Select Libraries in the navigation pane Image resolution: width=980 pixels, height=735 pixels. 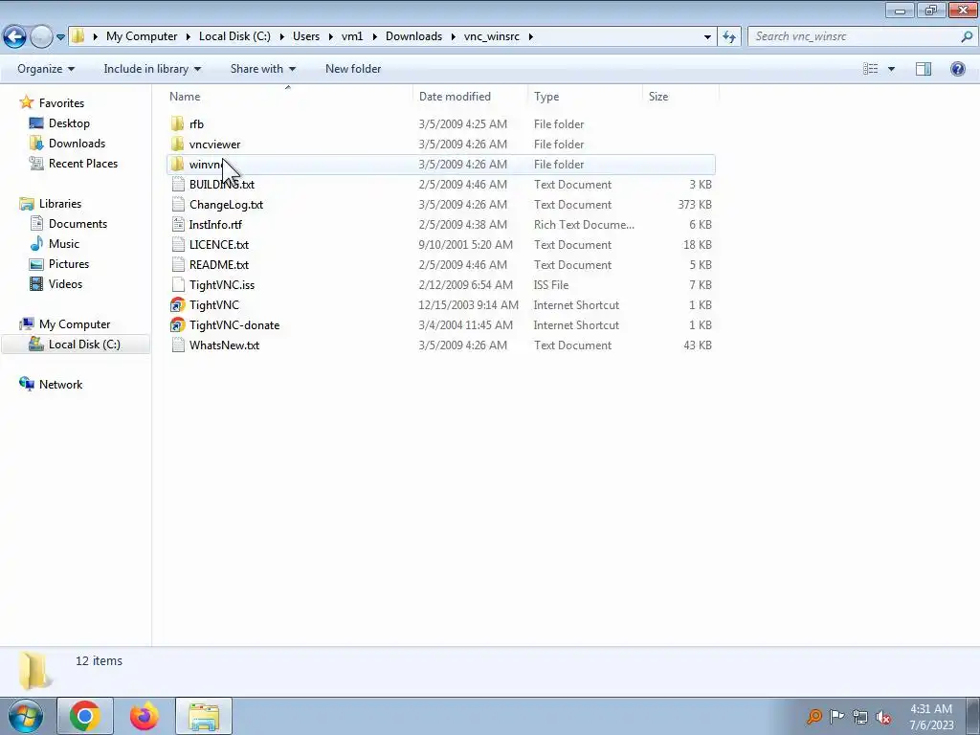click(x=60, y=204)
